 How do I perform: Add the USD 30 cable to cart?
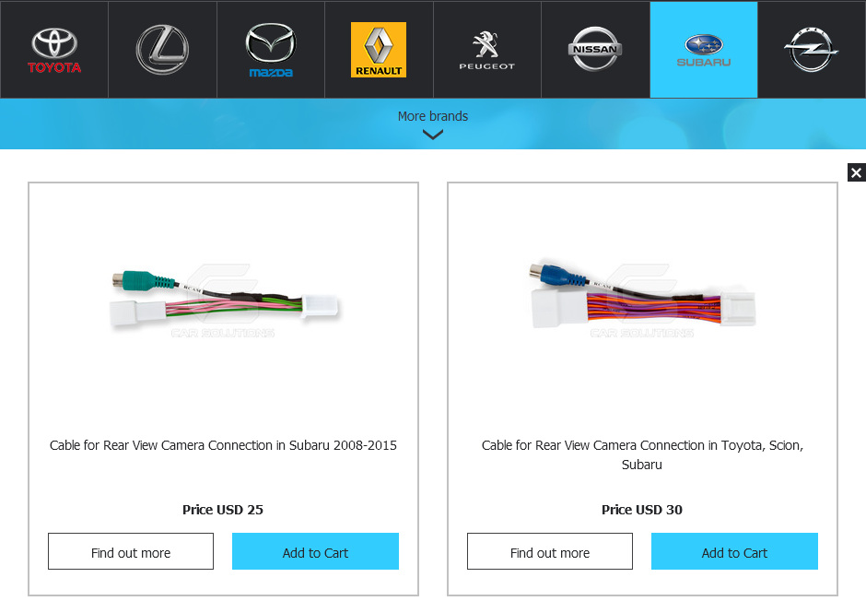[734, 551]
